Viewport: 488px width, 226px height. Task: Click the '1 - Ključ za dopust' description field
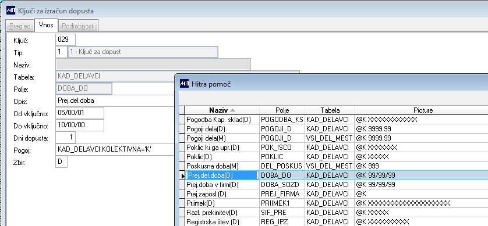(x=143, y=52)
